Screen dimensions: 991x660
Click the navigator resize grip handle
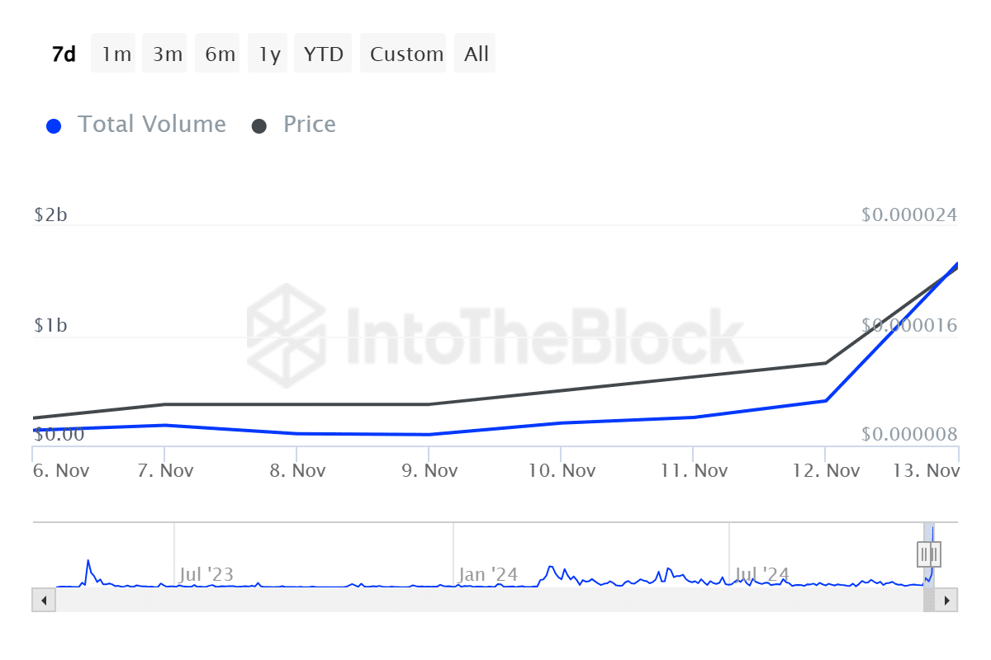pyautogui.click(x=928, y=554)
